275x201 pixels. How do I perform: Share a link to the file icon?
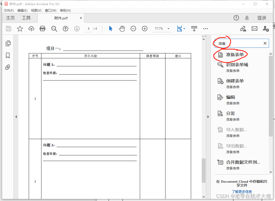[243, 29]
